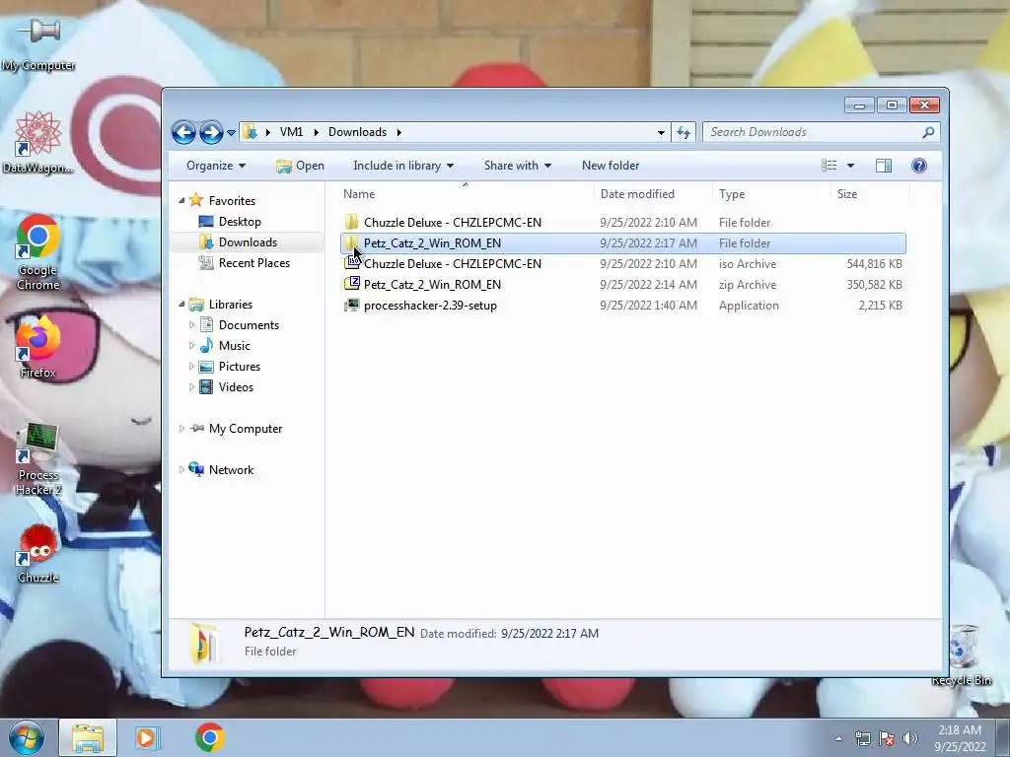Change view with the view icon
The width and height of the screenshot is (1010, 757).
click(829, 166)
